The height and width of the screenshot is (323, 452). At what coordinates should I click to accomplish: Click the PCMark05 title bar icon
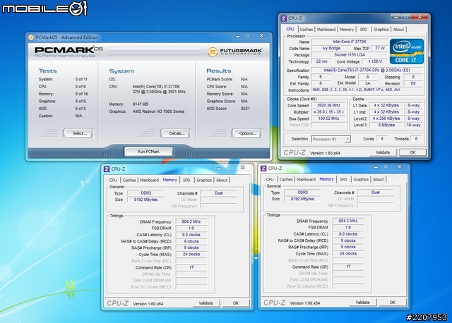pyautogui.click(x=31, y=37)
